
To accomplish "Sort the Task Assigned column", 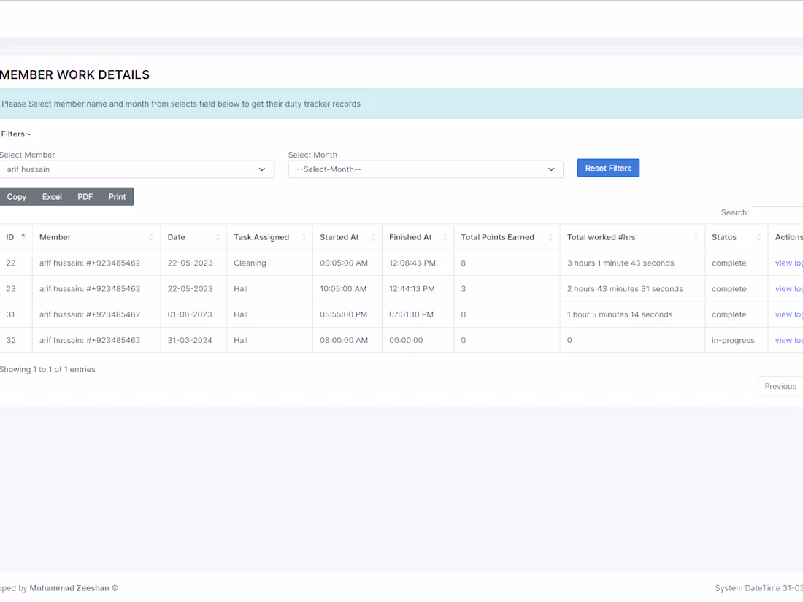I will 303,236.
